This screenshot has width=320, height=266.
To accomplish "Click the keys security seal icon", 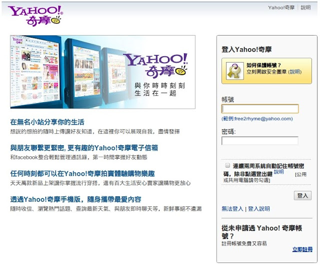I will [235, 71].
